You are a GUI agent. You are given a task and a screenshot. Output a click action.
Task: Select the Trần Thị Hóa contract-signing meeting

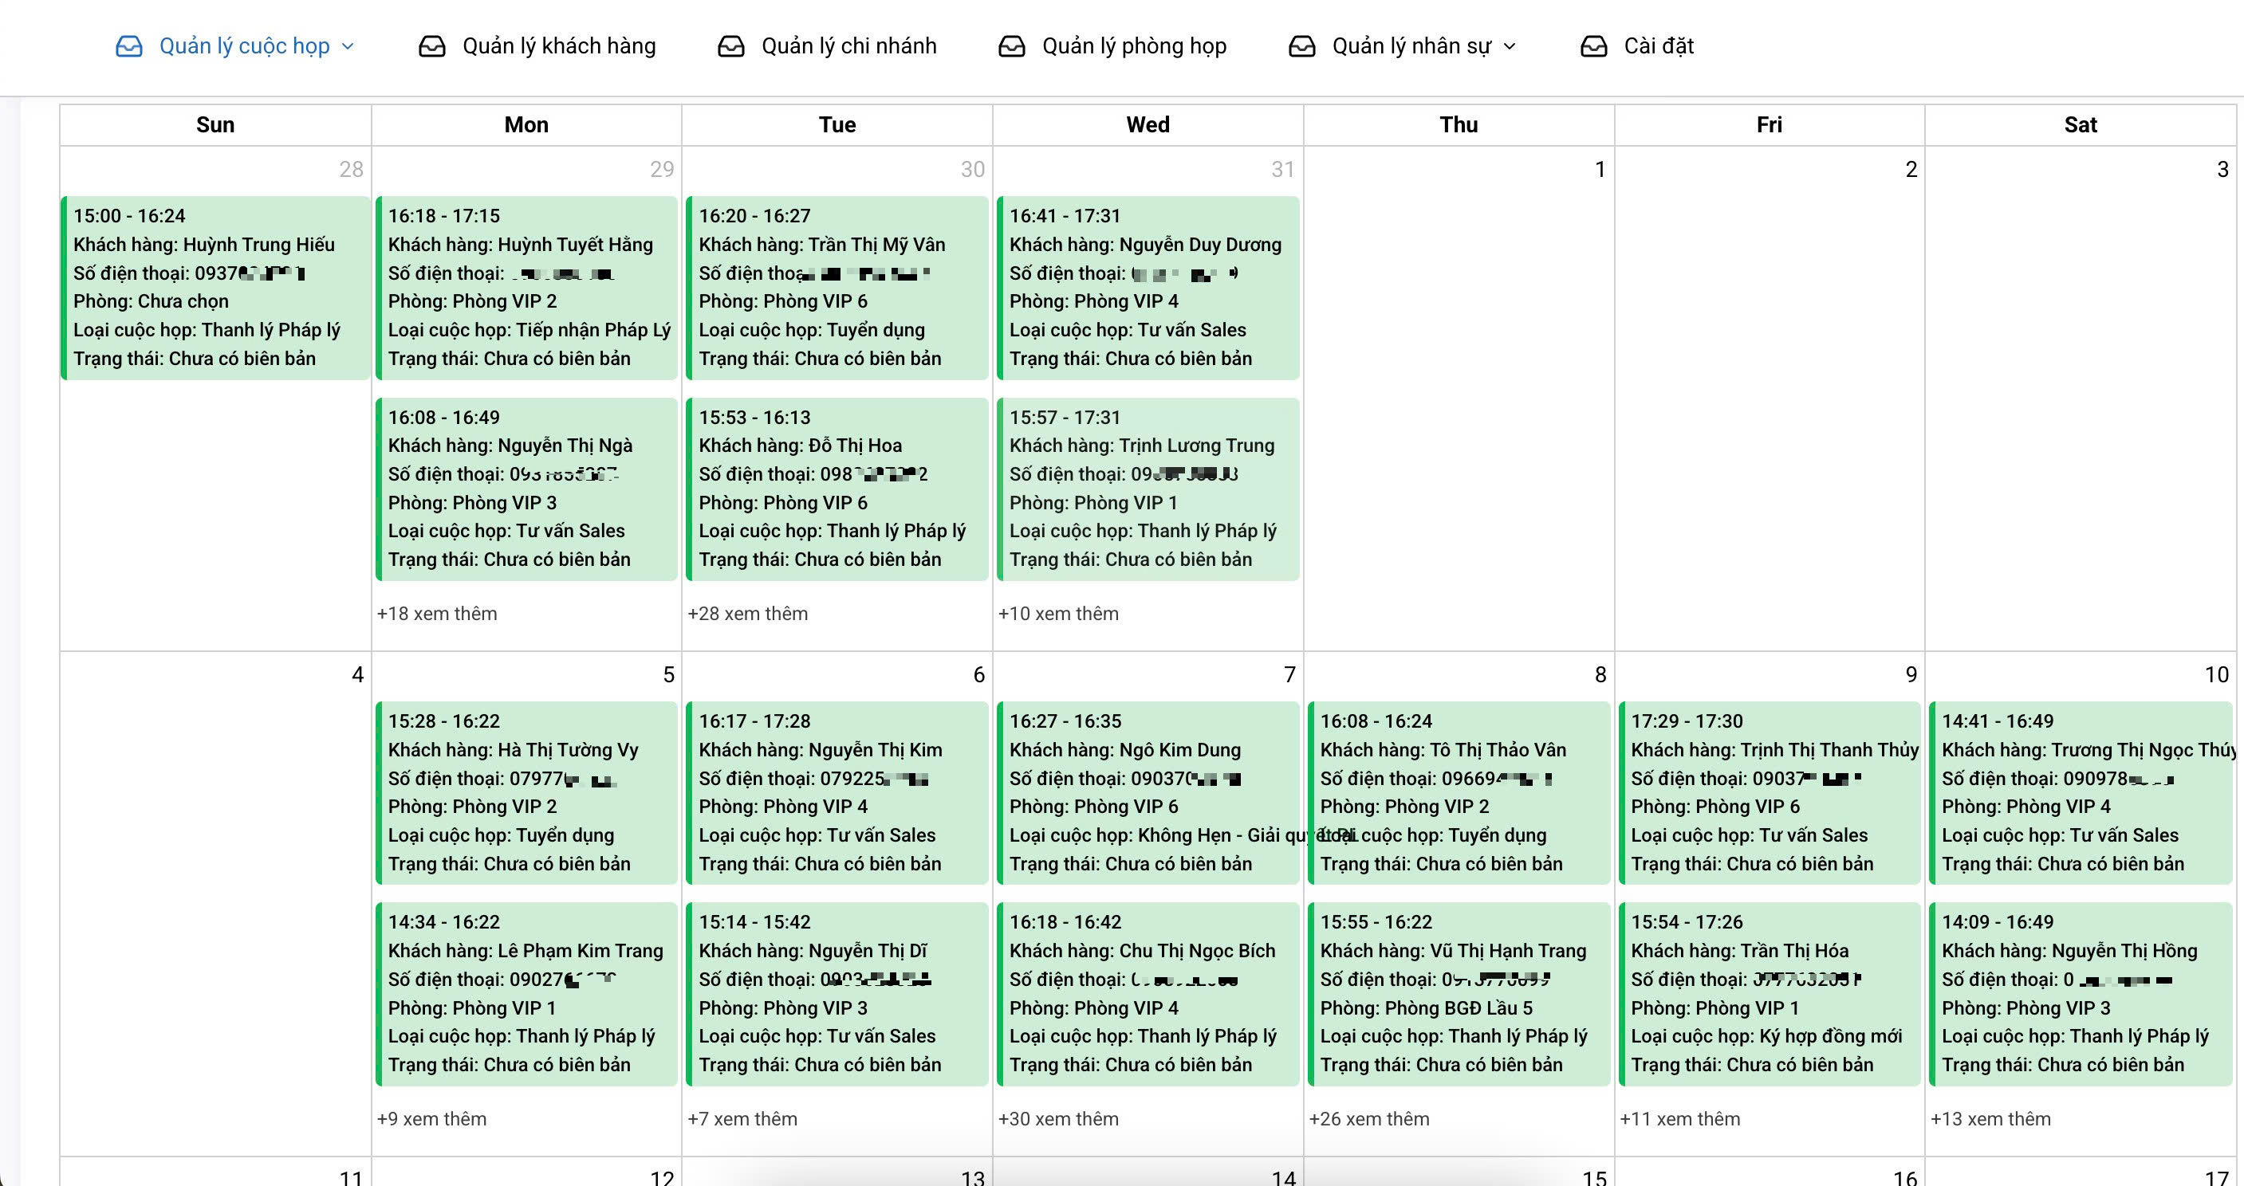[x=1770, y=994]
